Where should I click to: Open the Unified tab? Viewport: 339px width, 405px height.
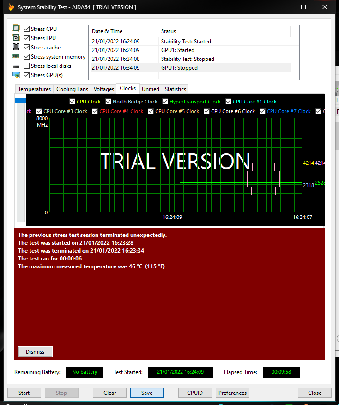(151, 89)
